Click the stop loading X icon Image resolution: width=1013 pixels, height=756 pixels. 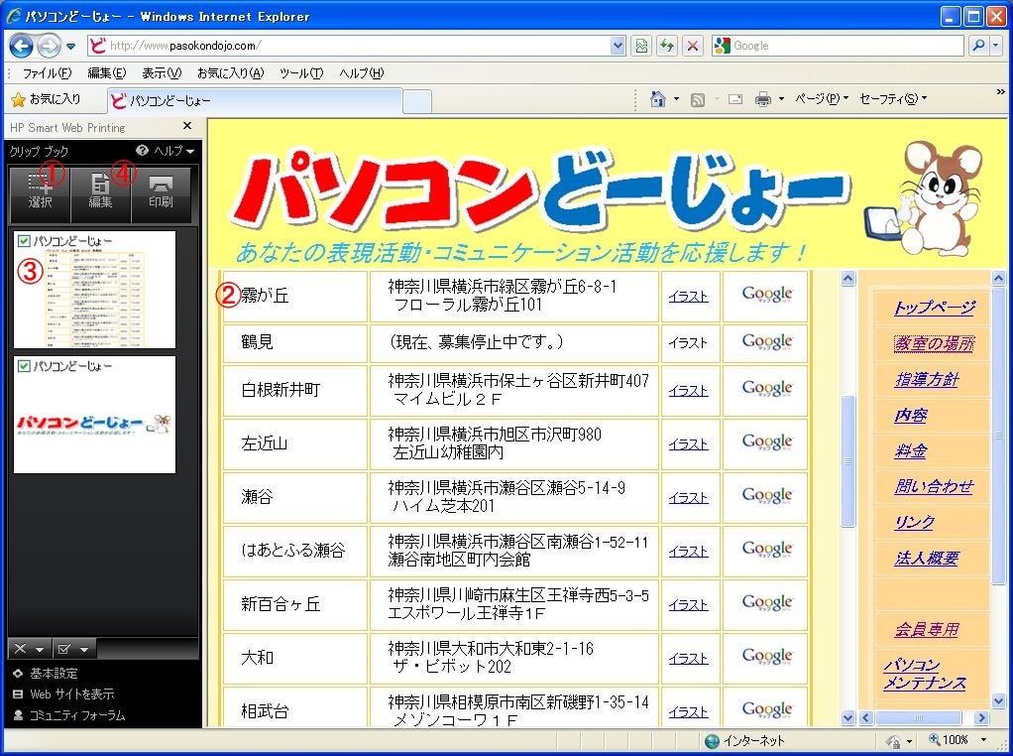[x=693, y=46]
